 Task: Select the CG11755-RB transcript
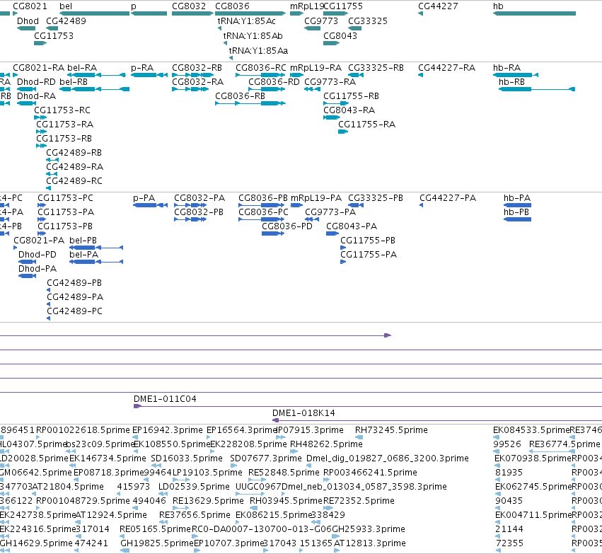coord(336,103)
